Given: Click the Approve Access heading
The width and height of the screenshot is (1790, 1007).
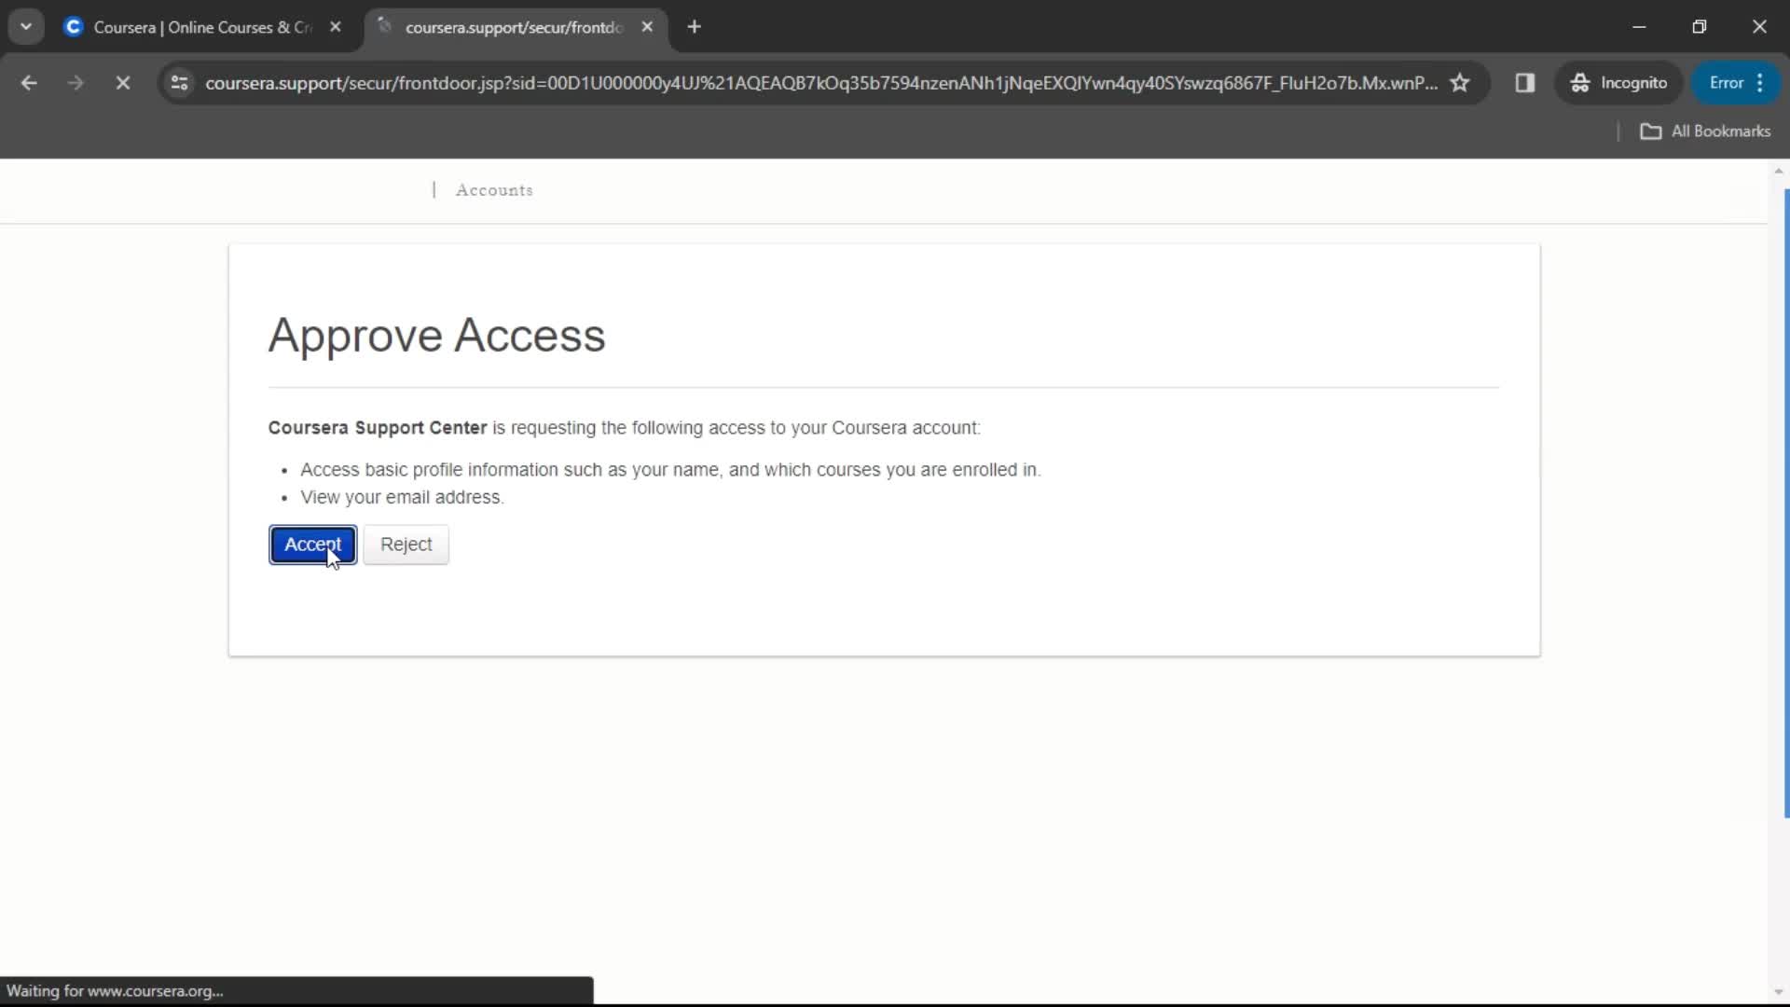Looking at the screenshot, I should pos(436,335).
